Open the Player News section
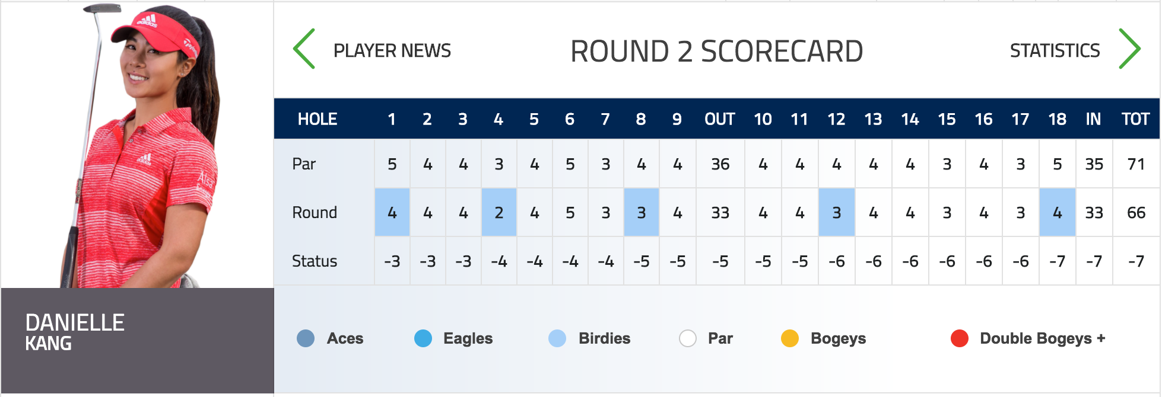 (392, 51)
